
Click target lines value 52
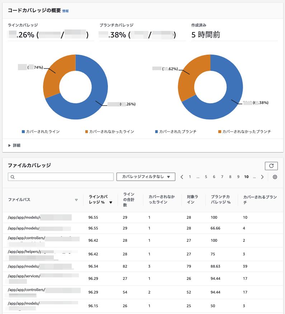pos(189,292)
